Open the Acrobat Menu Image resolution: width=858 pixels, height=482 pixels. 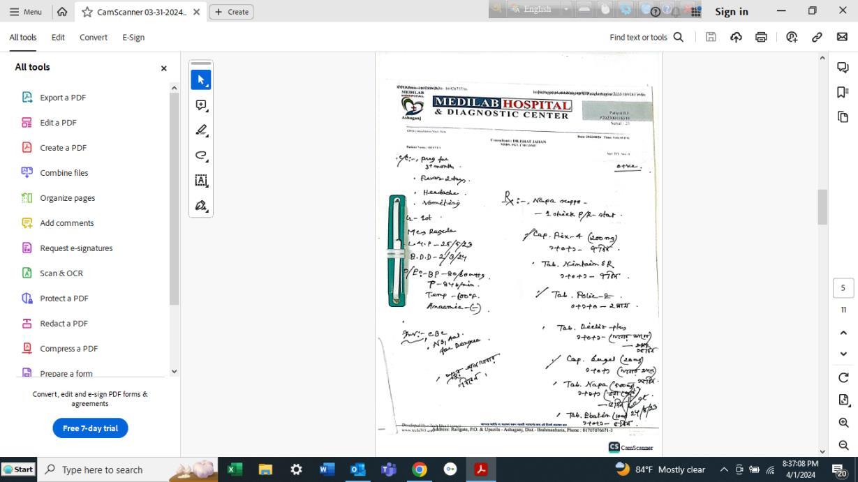25,12
